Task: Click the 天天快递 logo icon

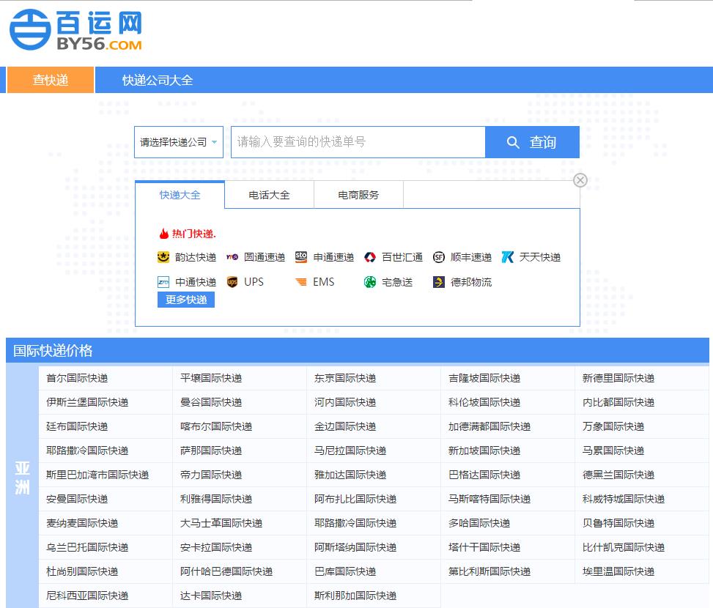Action: (508, 257)
